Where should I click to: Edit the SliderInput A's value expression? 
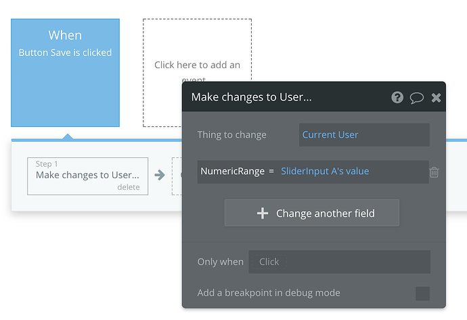[325, 171]
